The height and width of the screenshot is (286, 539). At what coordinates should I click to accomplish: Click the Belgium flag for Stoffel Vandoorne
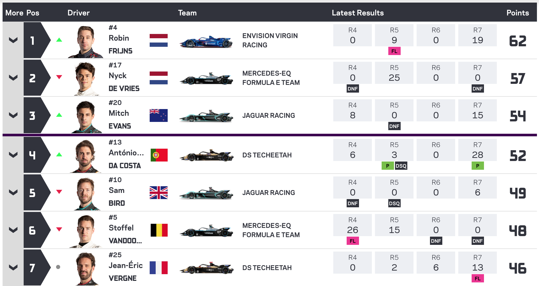coord(159,230)
